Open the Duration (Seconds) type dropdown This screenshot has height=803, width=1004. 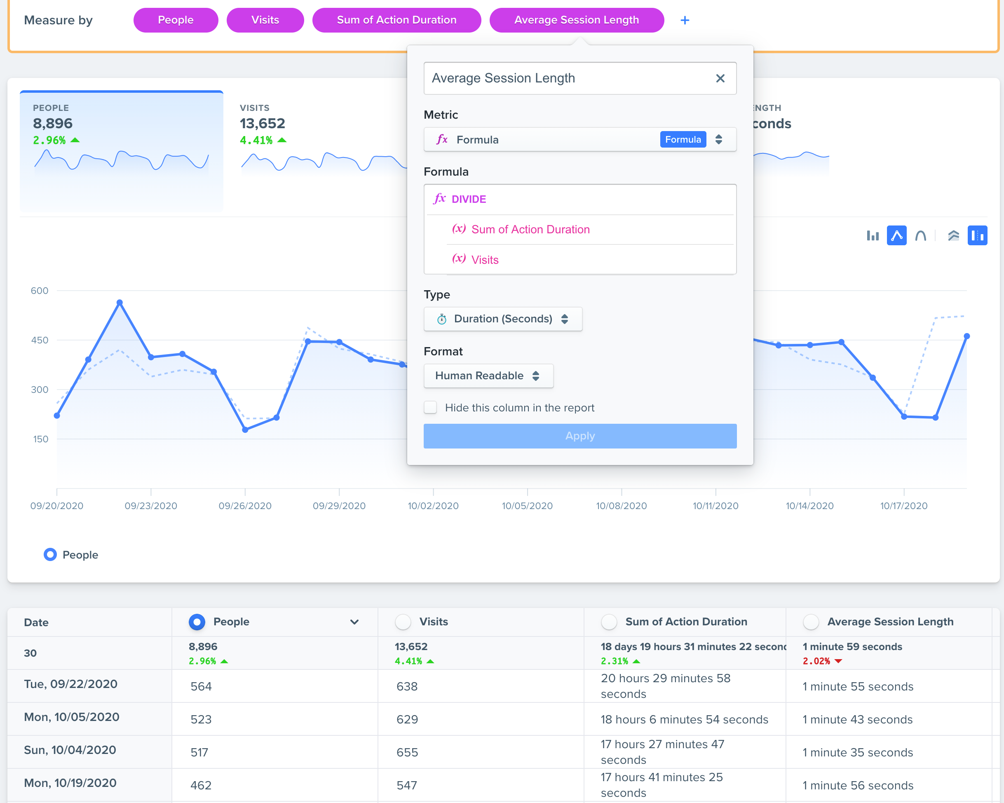[502, 319]
